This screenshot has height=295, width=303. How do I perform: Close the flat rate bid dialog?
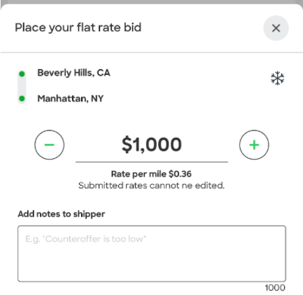[x=276, y=28]
